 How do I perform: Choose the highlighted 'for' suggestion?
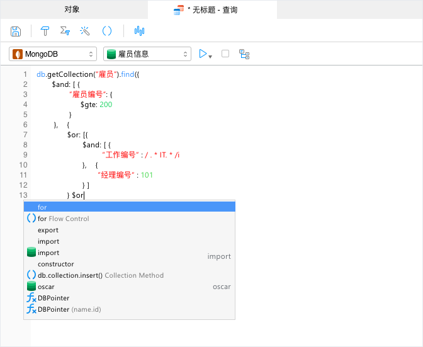click(129, 207)
